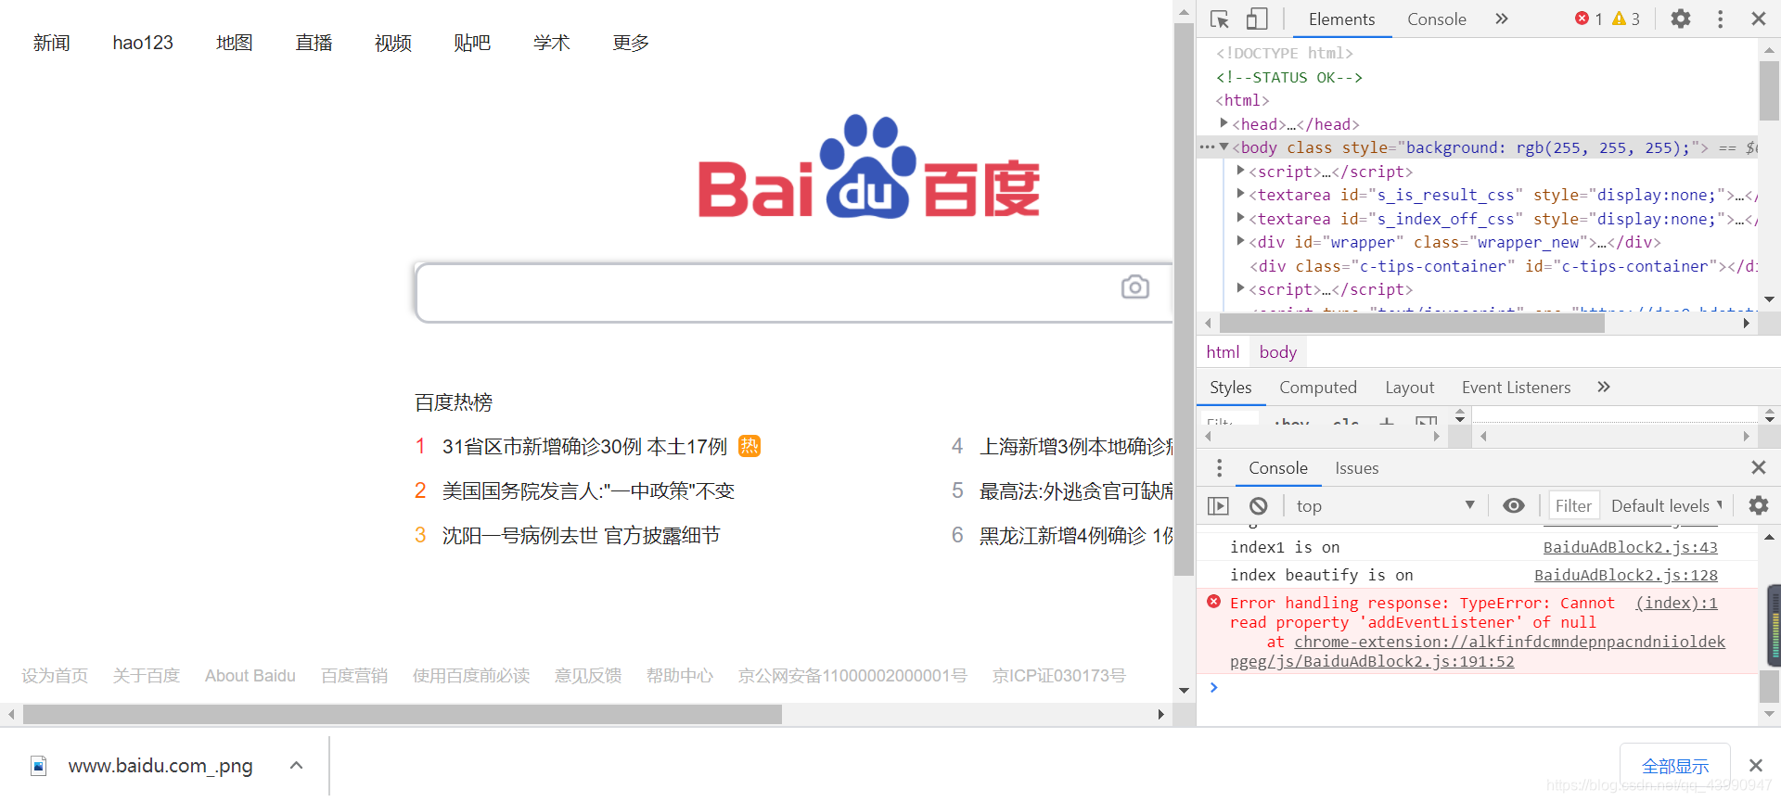Clear the console with the block icon
Viewport: 1781px width, 802px height.
pyautogui.click(x=1258, y=505)
